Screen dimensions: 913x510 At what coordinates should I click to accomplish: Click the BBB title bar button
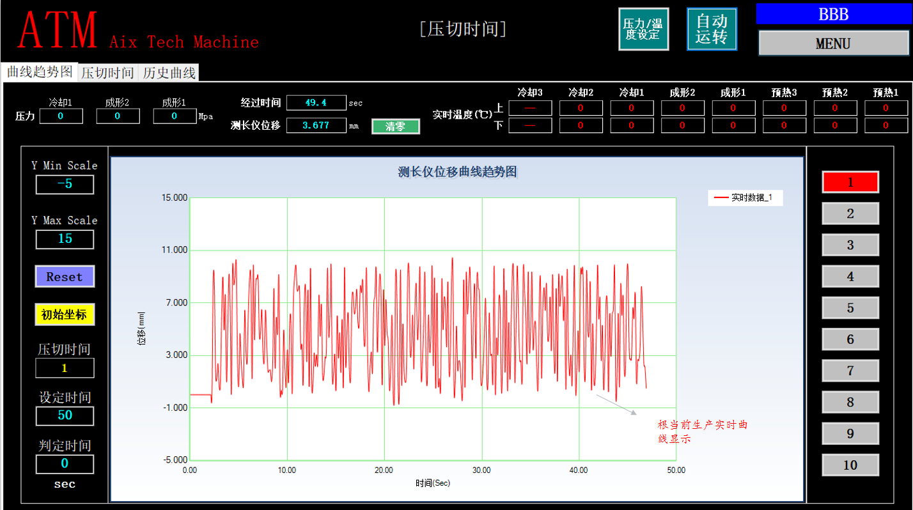[833, 13]
